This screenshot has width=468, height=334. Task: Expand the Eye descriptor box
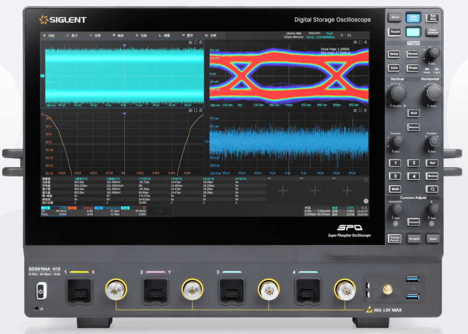(x=133, y=211)
